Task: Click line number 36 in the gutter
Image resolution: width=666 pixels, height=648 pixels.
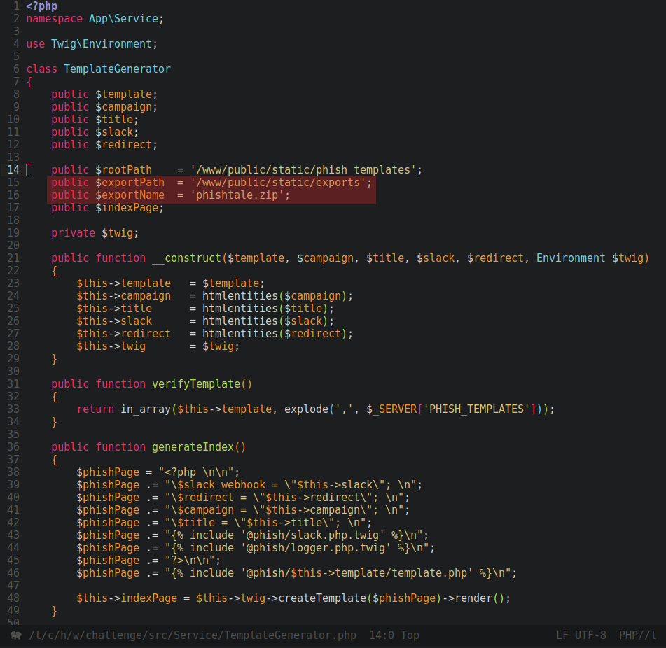Action: 13,447
